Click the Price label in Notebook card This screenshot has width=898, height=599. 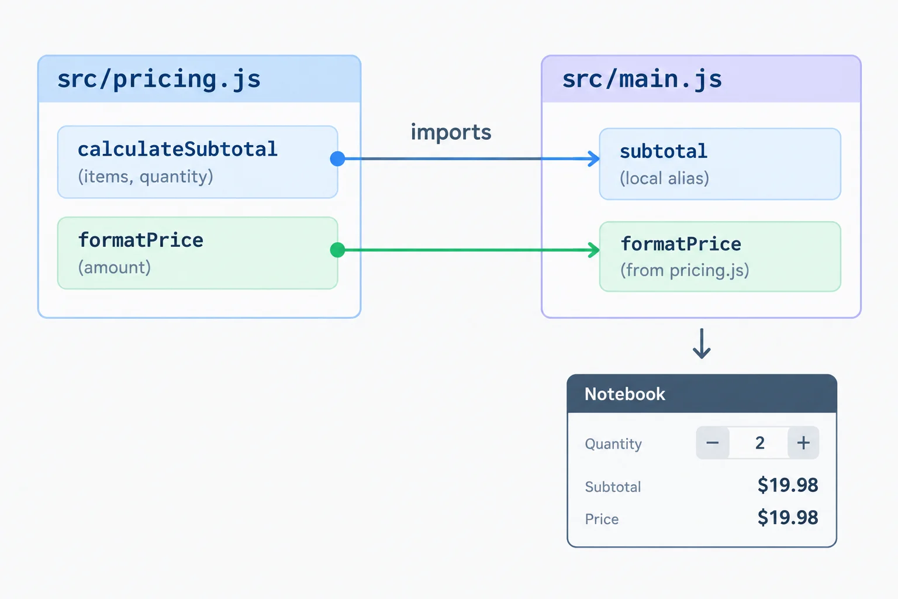(x=602, y=519)
